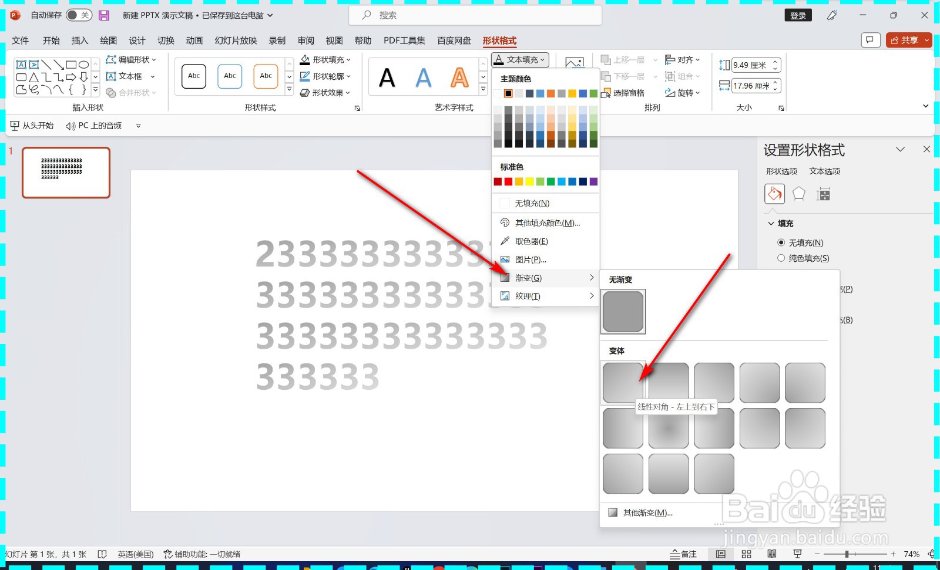
Task: Select the first 变体 gradient variant
Action: click(623, 383)
